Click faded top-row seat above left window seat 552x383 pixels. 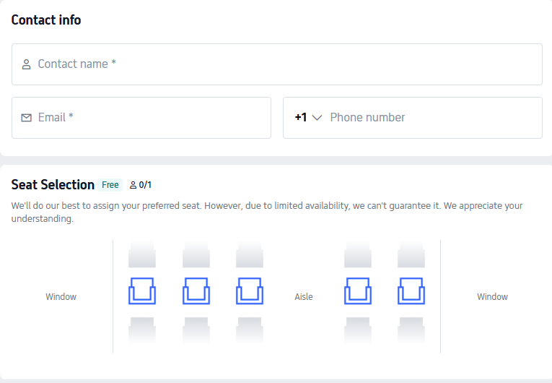142,254
